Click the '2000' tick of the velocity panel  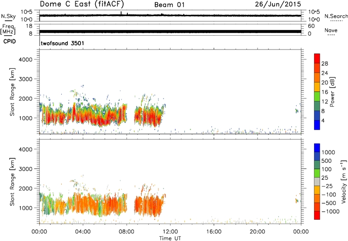click(x=26, y=188)
